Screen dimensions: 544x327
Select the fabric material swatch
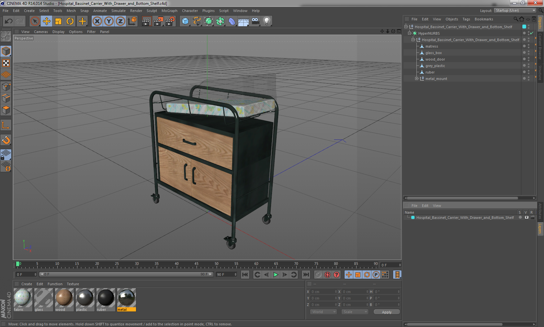pyautogui.click(x=23, y=300)
